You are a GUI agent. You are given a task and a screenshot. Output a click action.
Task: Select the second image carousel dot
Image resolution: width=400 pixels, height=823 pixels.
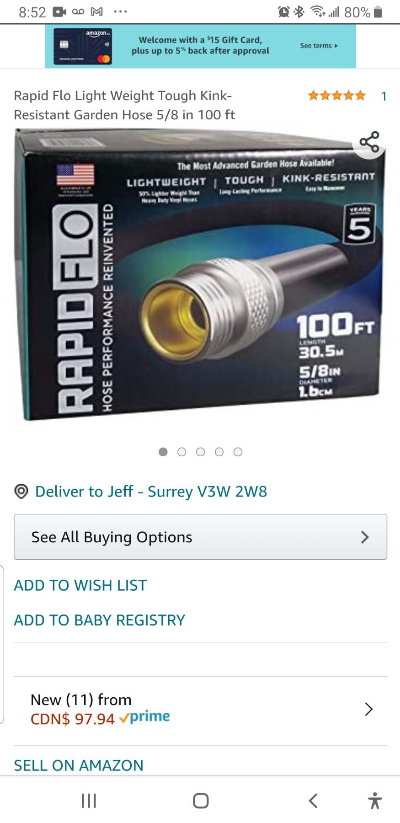(181, 452)
